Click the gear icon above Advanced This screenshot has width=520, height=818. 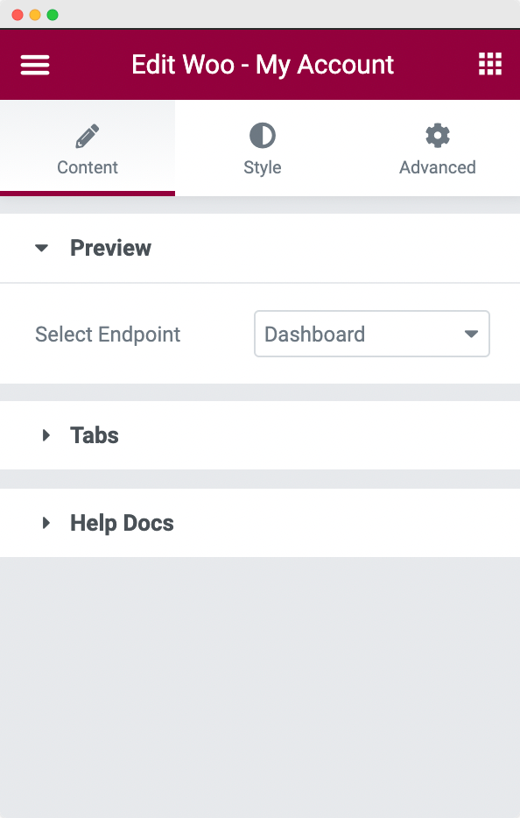pyautogui.click(x=438, y=136)
